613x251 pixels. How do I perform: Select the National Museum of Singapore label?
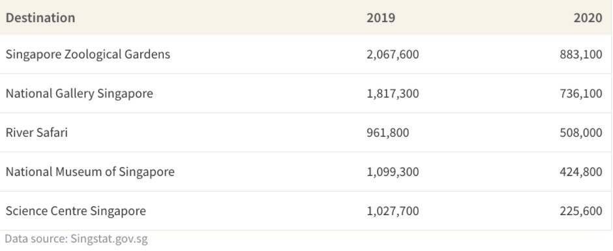(x=90, y=171)
